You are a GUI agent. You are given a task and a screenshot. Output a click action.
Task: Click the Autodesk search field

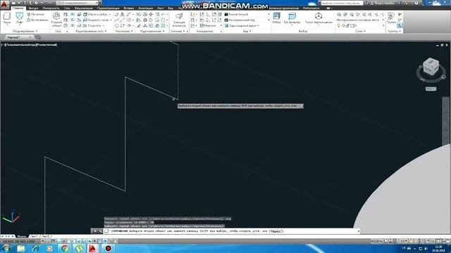342,3
